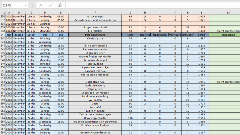Select the 'Kip rolletjes' cell
This screenshot has height=135, width=240.
click(95, 31)
